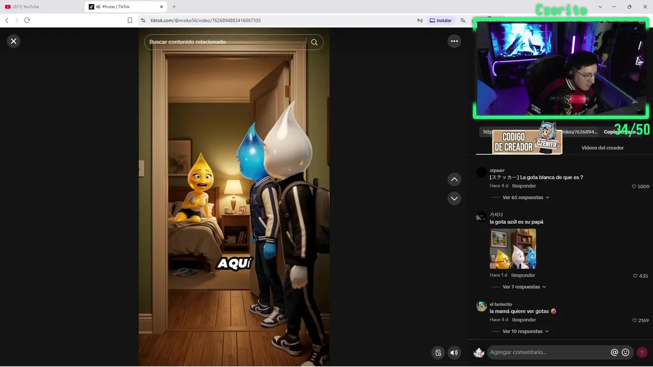653x367 pixels.
Task: Switch to the YouTube browser tab
Action: [x=41, y=7]
